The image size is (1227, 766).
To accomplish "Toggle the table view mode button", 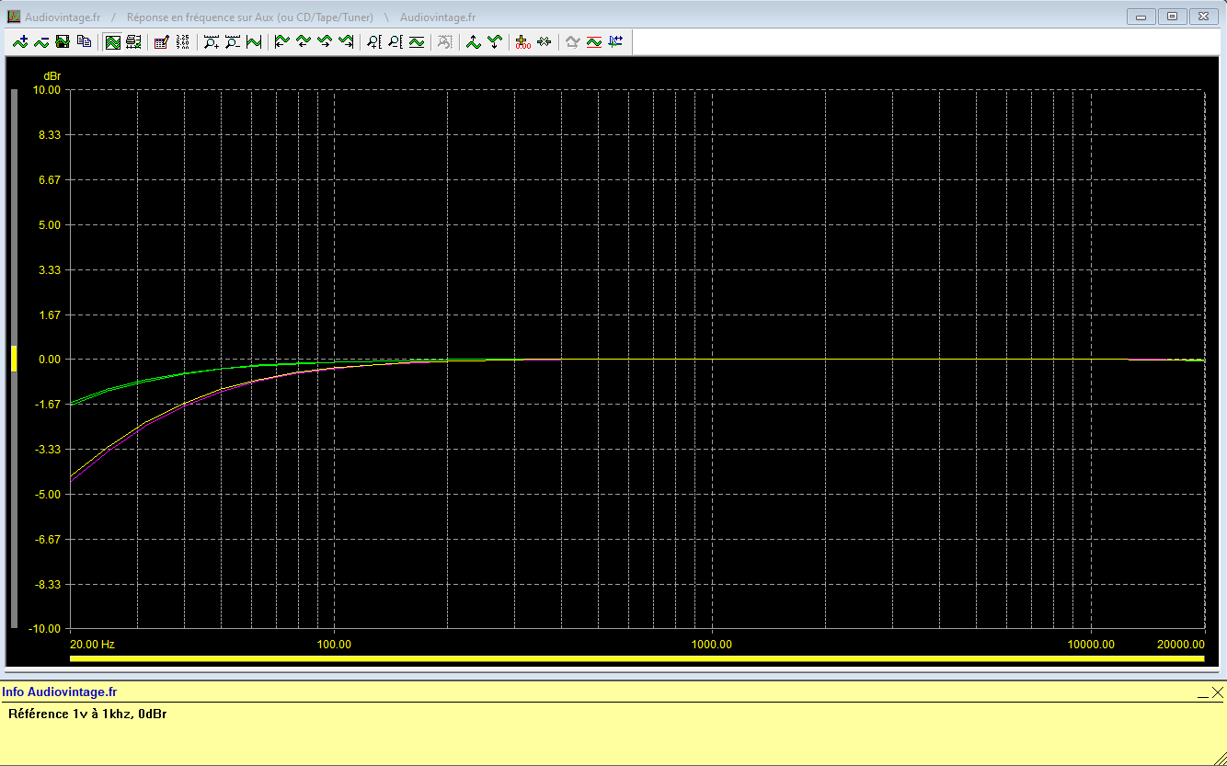I will click(133, 41).
